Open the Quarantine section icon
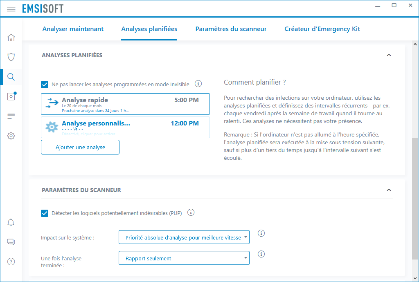Screen dimensions: 419x282 pyautogui.click(x=11, y=96)
